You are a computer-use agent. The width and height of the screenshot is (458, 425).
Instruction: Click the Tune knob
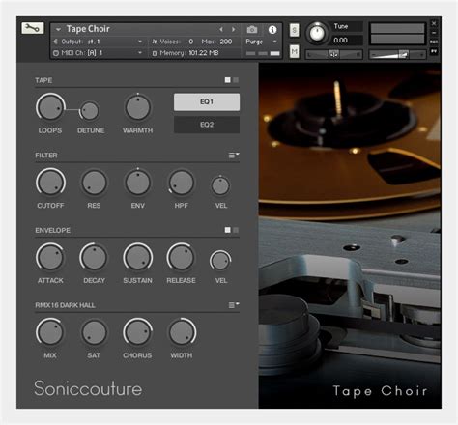pos(317,33)
